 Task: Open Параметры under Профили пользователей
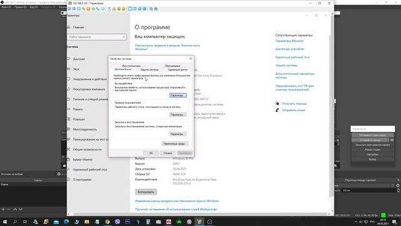(x=178, y=114)
